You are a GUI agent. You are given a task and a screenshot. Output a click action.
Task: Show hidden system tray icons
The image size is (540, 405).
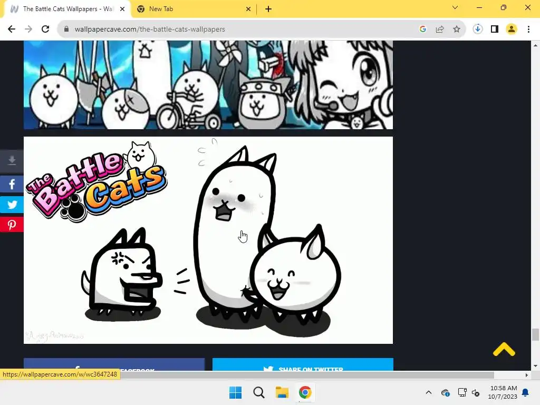428,392
